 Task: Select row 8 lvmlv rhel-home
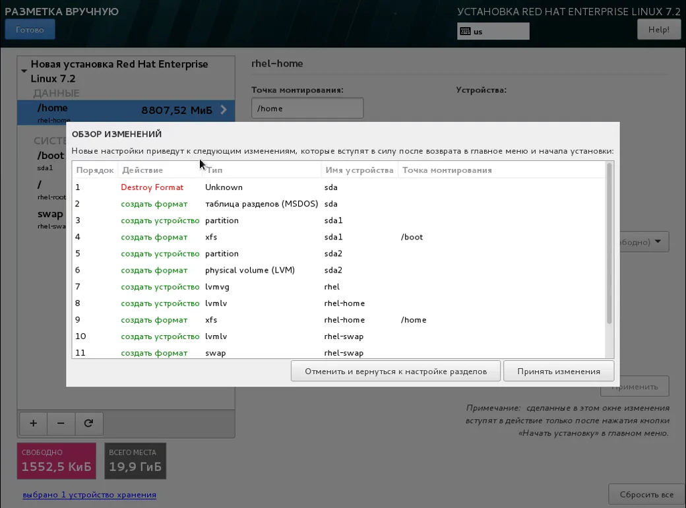tap(338, 303)
